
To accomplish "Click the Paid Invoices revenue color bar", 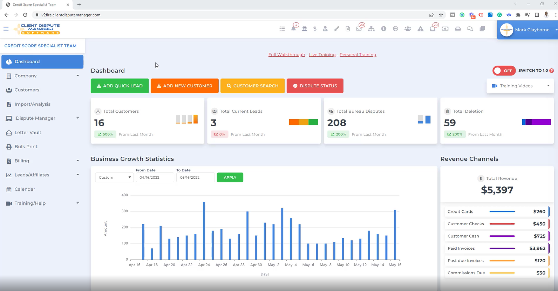I will coord(502,248).
